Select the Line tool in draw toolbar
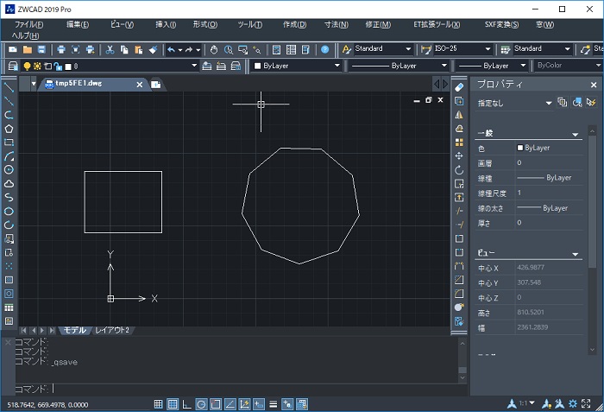 (x=9, y=87)
